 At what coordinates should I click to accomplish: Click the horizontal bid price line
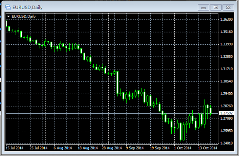[112, 113]
